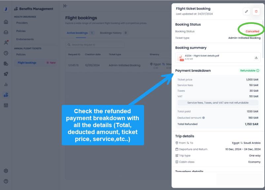Click the info icon next to Refundable
This screenshot has height=190, width=265.
[258, 71]
